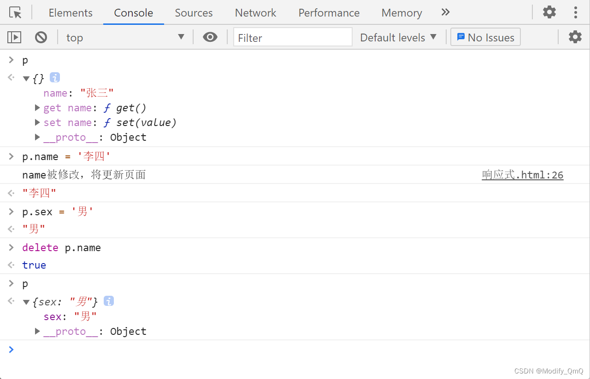
Task: Click the log message name被修改，将更新页面
Action: (x=84, y=175)
